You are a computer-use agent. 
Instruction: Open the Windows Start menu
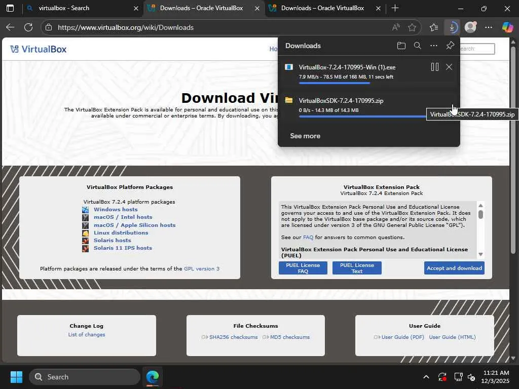click(16, 377)
